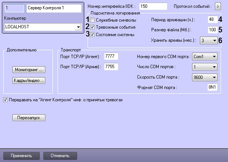
Task: Toggle the Тревожные события checkbox
Action: coord(92,27)
